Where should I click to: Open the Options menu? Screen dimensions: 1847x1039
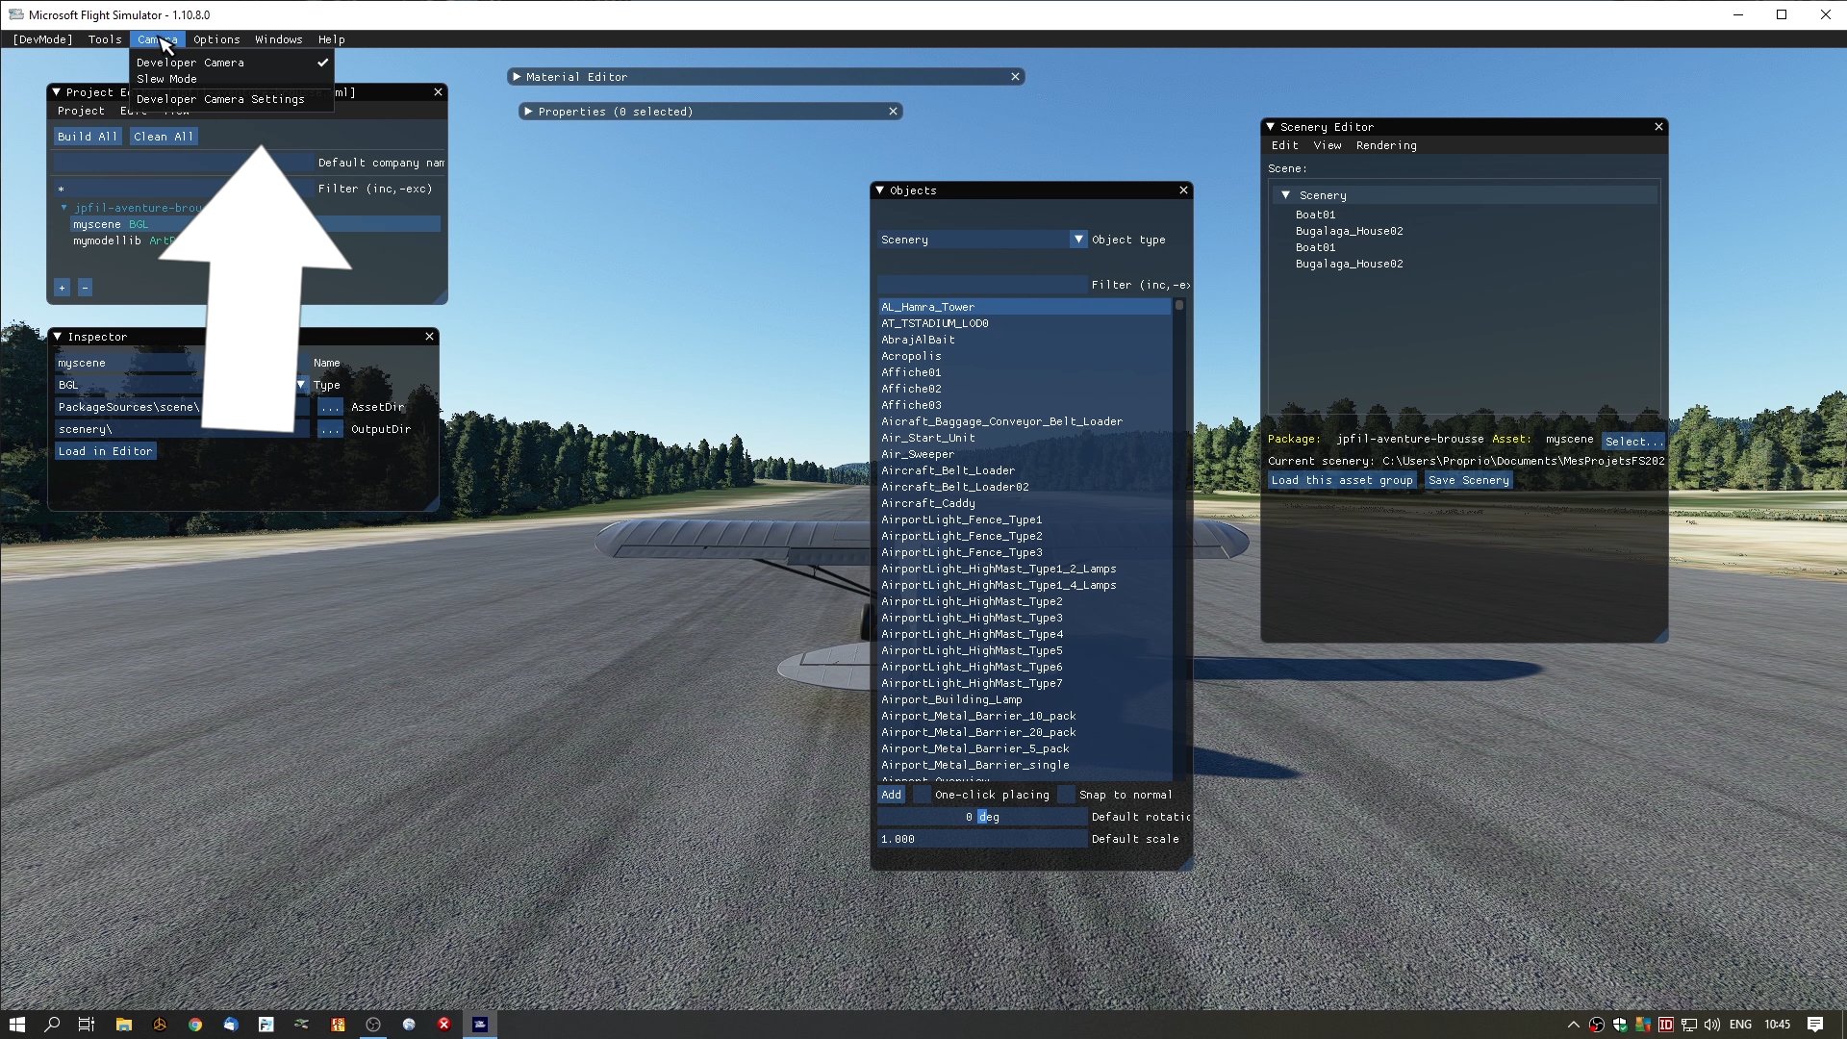tap(216, 39)
